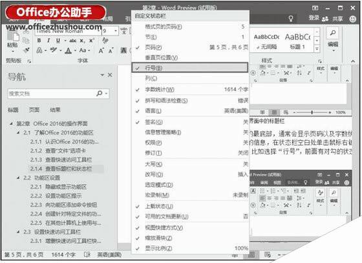Select 节(E) section menu item
The height and width of the screenshot is (263, 362).
[x=191, y=37]
